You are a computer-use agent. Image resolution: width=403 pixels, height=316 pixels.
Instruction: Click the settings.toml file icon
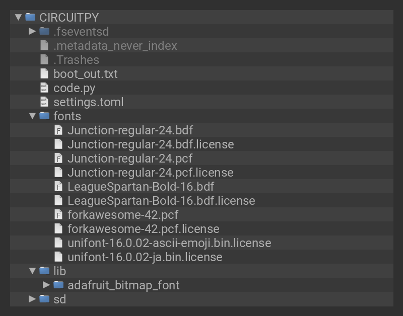tap(44, 102)
